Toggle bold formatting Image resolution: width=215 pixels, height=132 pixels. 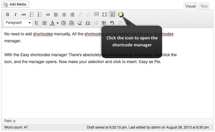point(8,14)
